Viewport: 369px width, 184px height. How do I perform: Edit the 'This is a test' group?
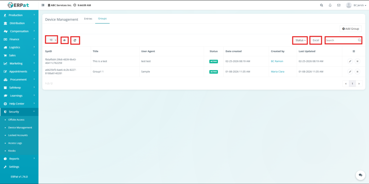(350, 61)
